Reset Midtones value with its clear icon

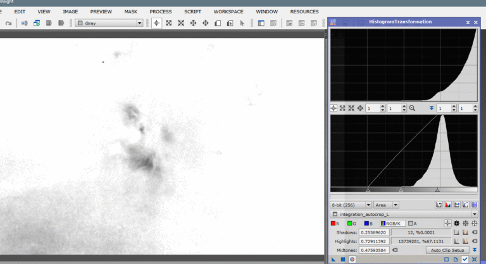click(x=395, y=250)
